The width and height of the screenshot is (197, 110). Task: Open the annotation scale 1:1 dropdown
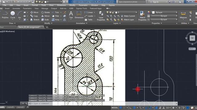[x=168, y=108]
